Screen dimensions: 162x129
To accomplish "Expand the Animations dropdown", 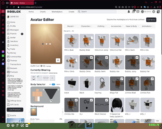I will click(147, 26).
